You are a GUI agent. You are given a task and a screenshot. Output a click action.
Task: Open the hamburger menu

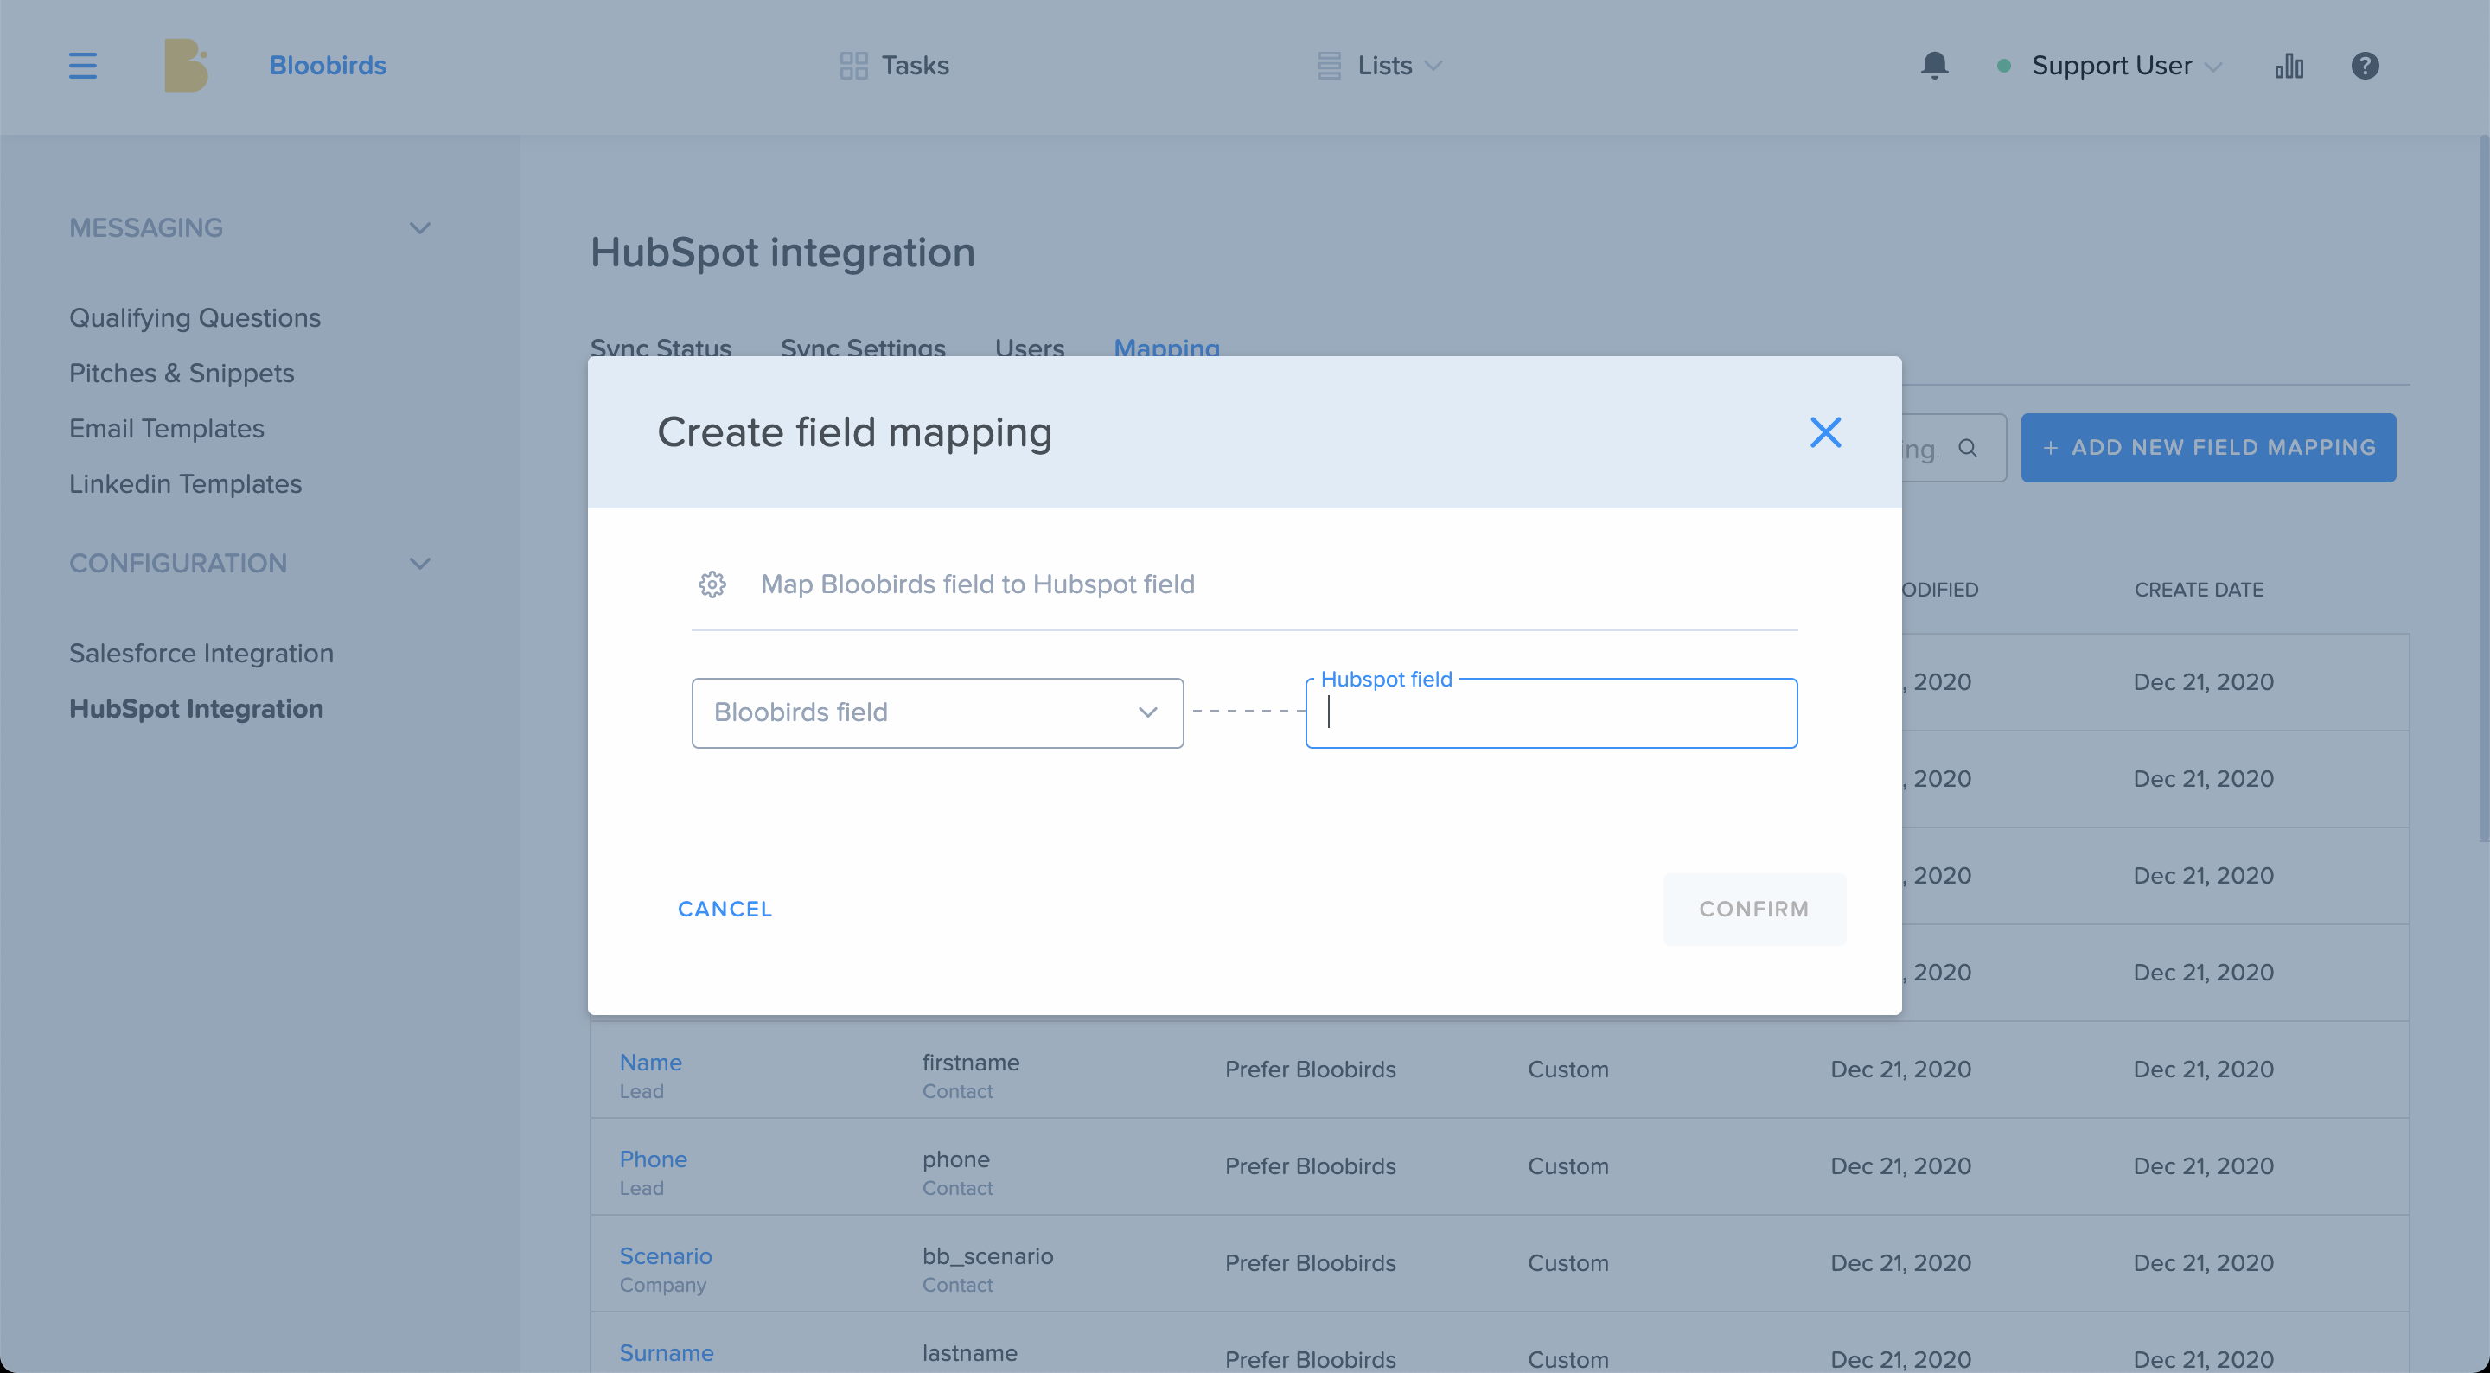tap(83, 66)
